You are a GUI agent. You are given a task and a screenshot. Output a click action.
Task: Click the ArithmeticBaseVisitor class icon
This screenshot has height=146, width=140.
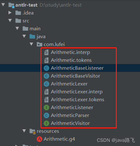pyautogui.click(x=46, y=76)
